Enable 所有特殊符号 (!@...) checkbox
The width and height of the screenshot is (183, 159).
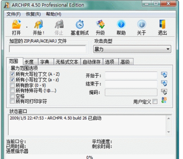tap(12, 90)
